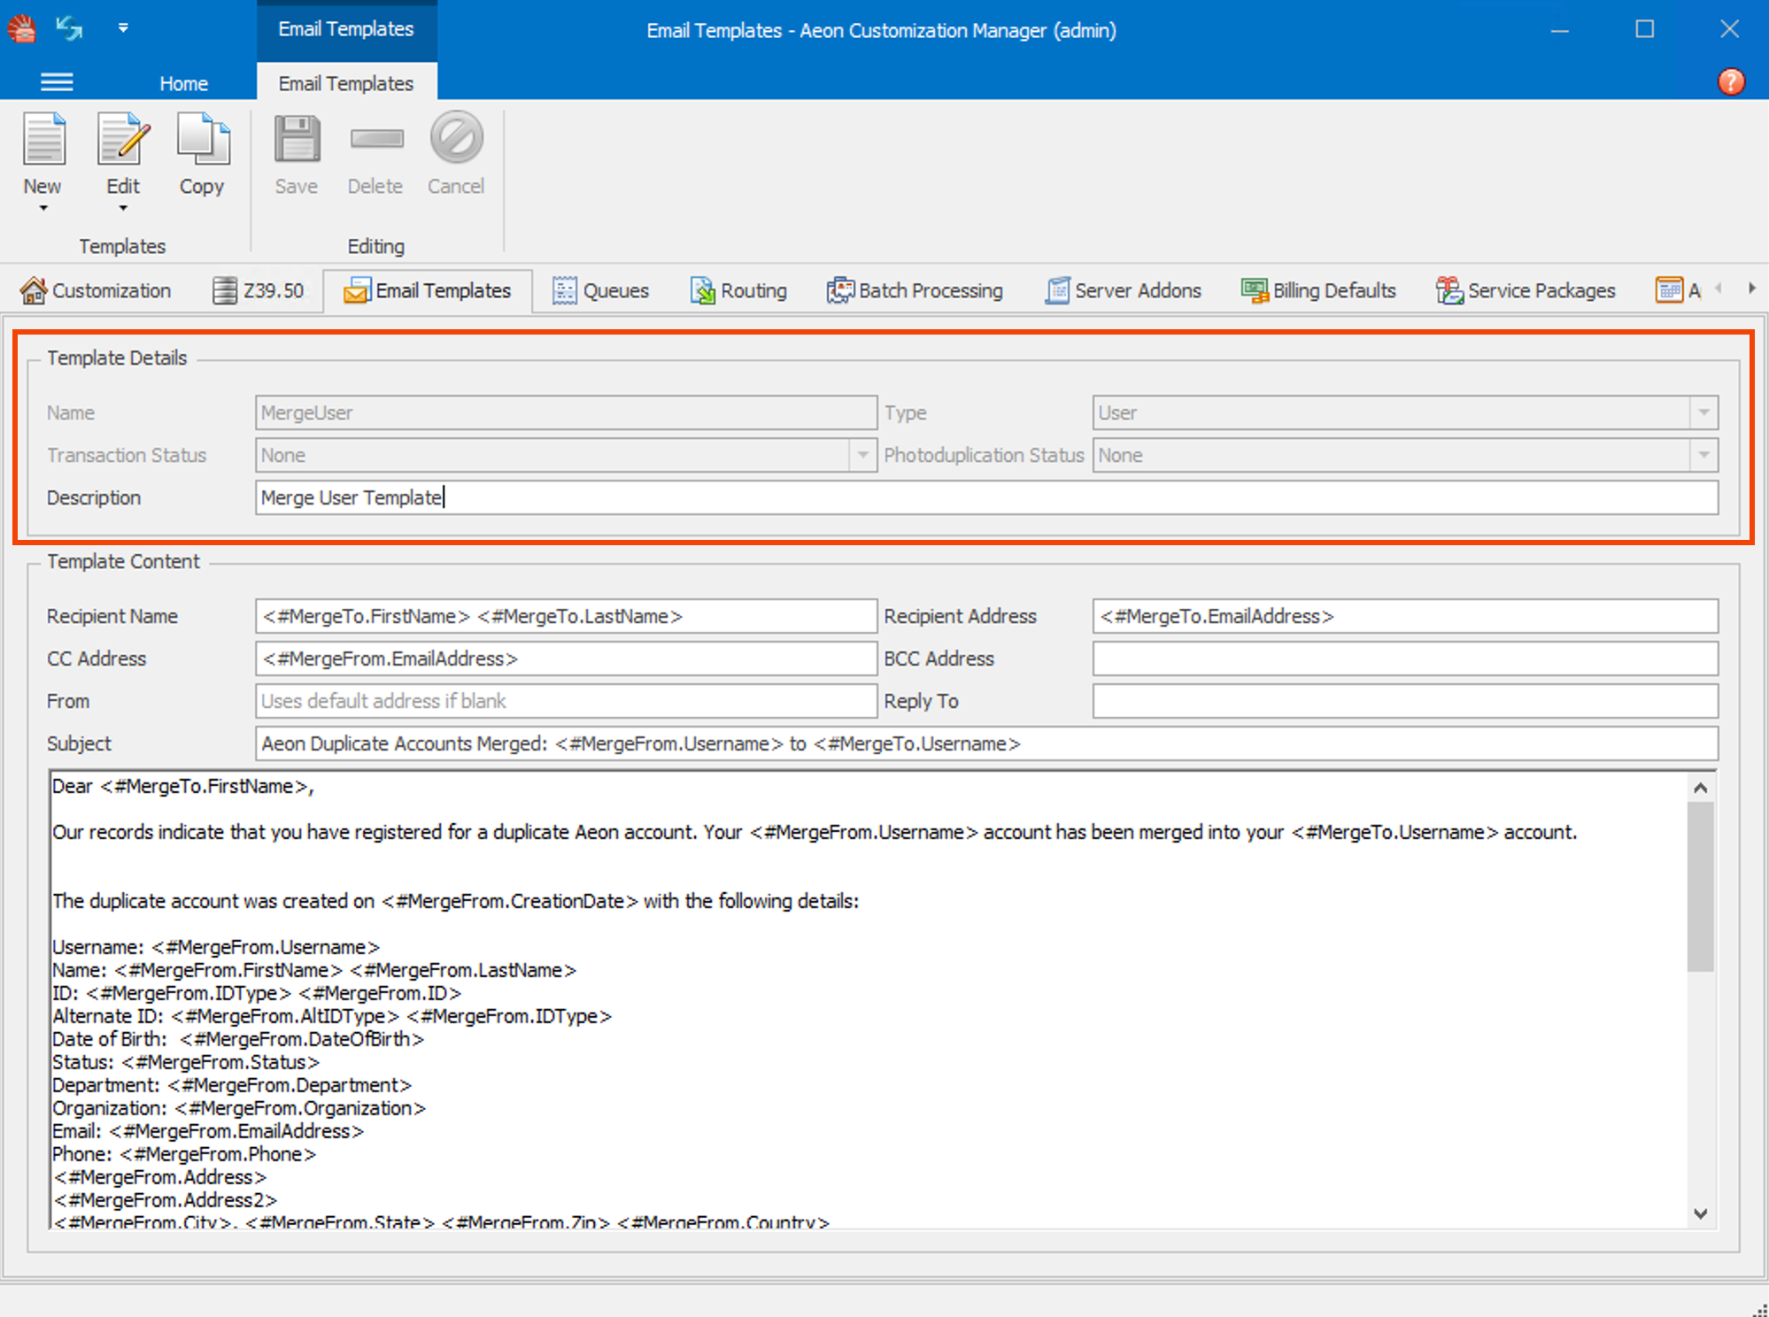The image size is (1769, 1317).
Task: Open help via the question mark icon
Action: click(x=1731, y=81)
